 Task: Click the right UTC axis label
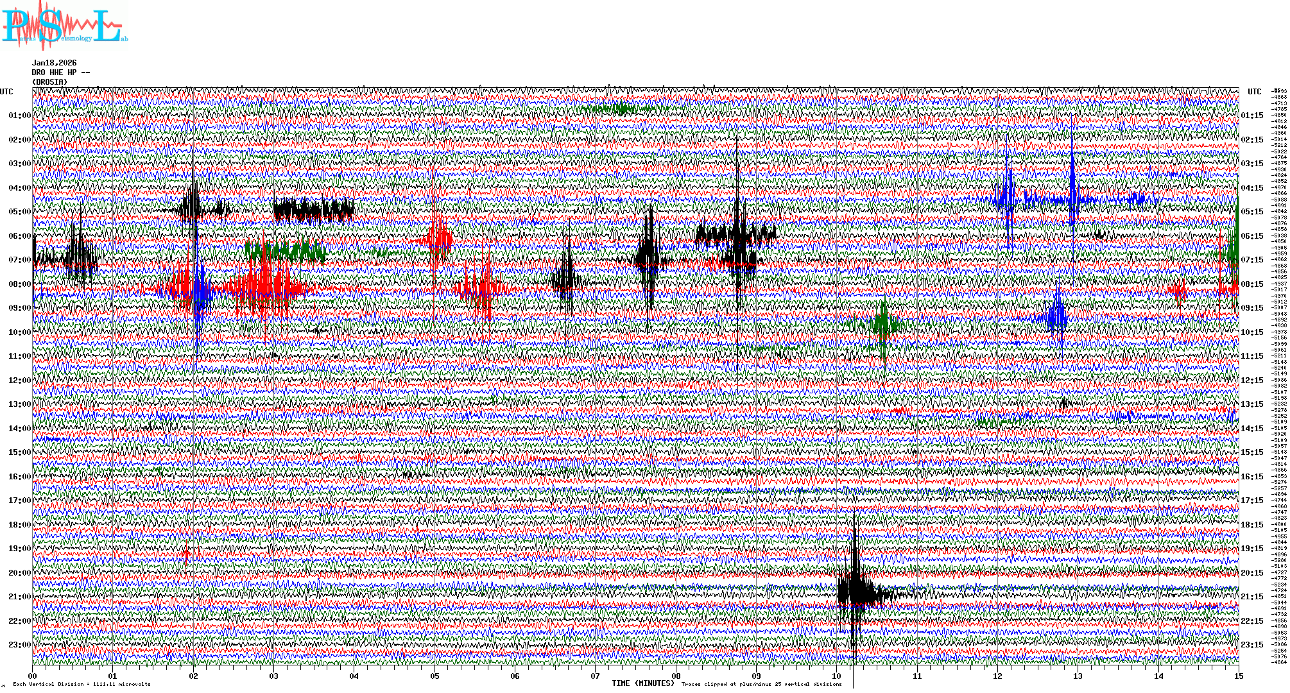tap(1254, 92)
